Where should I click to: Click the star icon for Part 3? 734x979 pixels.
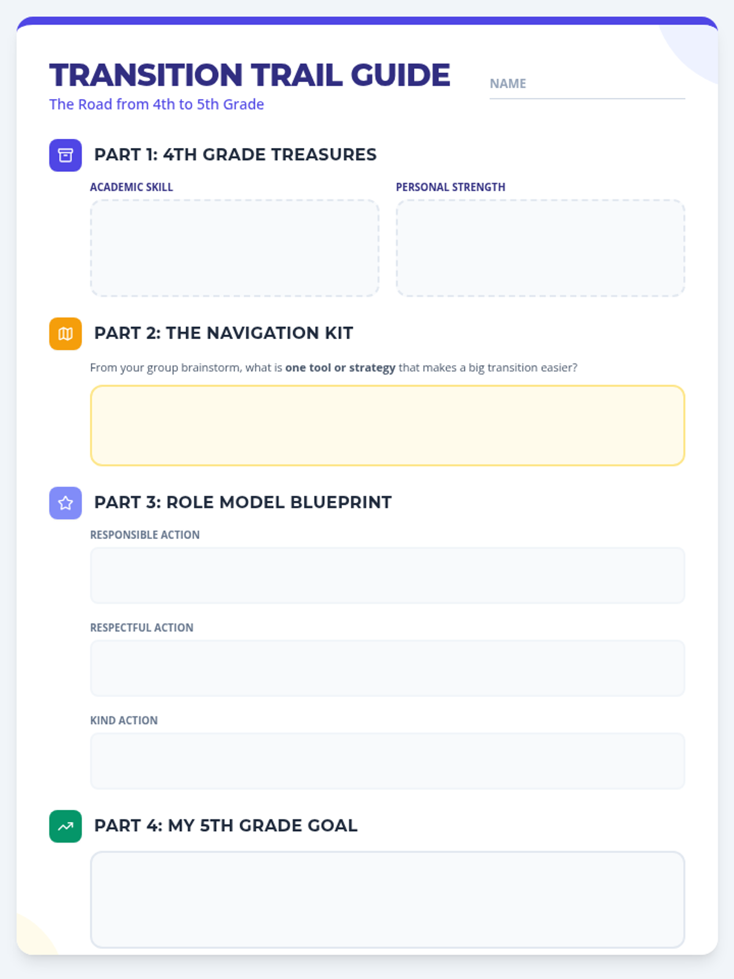click(x=65, y=503)
